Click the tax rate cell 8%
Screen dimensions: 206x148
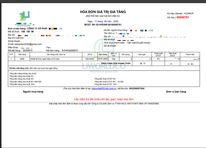(x=158, y=59)
